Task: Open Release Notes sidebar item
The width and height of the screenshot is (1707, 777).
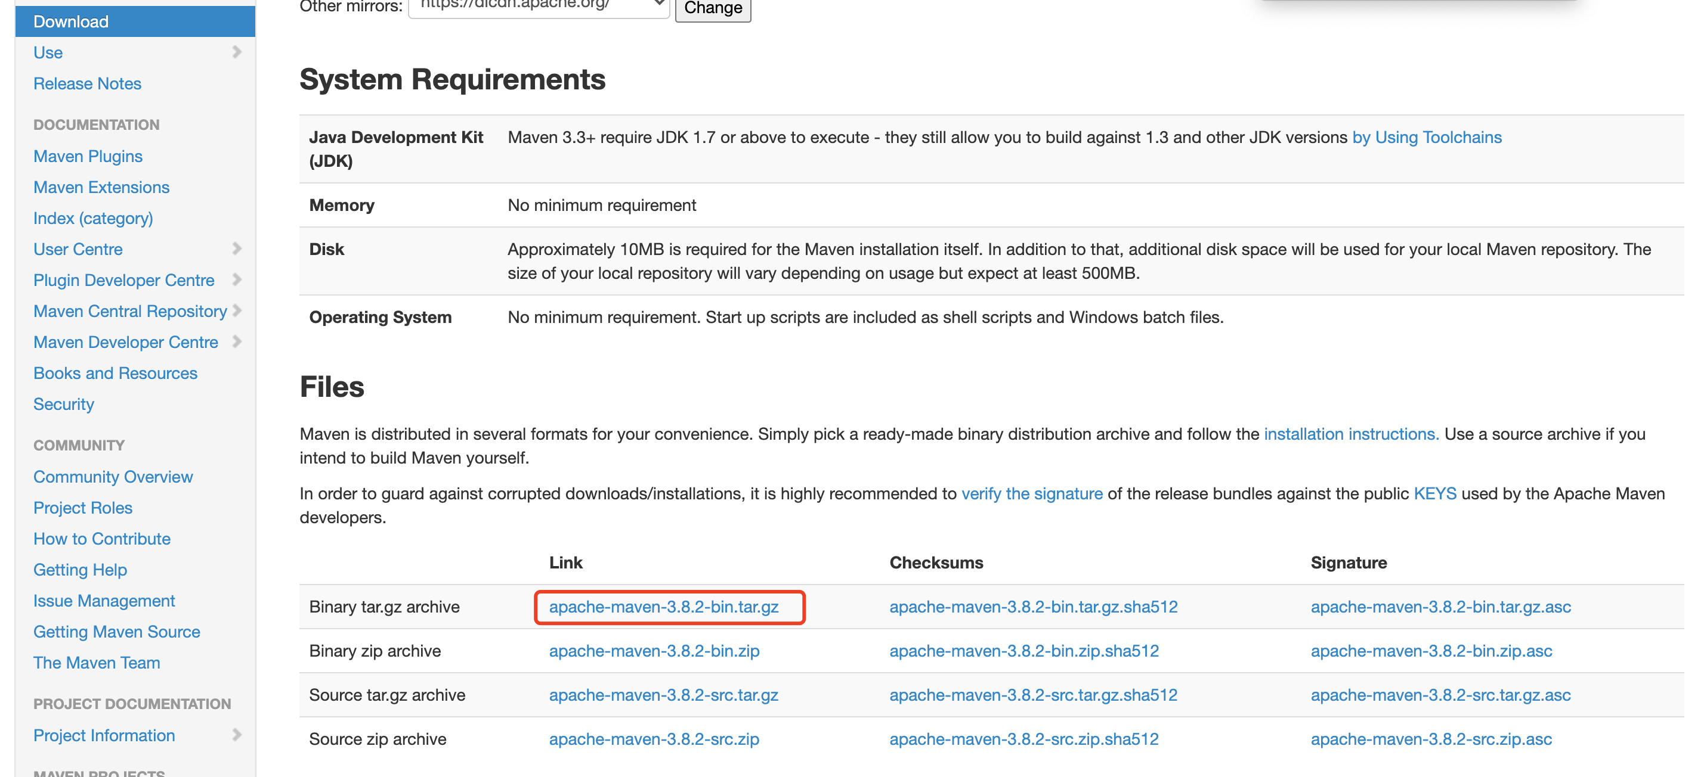Action: (x=87, y=83)
